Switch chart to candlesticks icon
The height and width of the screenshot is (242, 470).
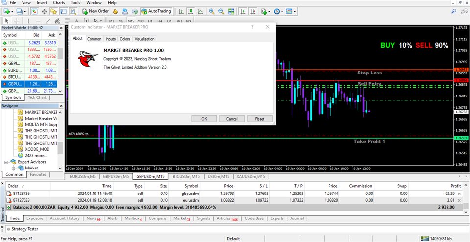point(190,11)
